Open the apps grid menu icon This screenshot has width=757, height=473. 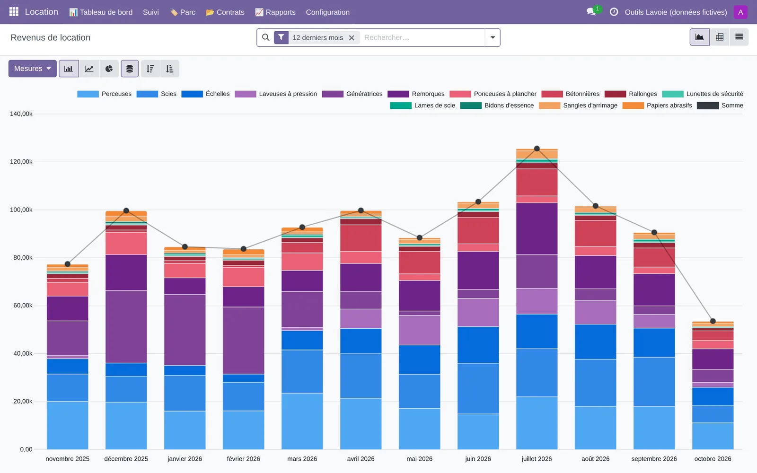tap(14, 12)
